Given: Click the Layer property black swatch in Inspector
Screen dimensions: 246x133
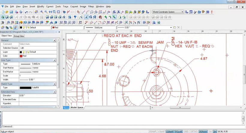Looking at the screenshot, I should coord(21,52).
